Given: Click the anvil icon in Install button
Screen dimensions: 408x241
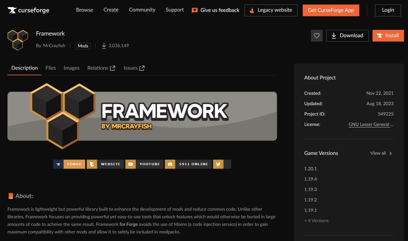Looking at the screenshot, I should coord(380,36).
